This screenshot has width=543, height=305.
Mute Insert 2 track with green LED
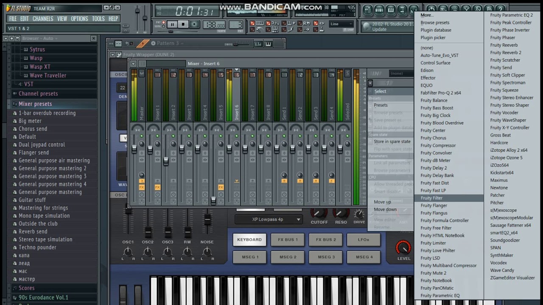(173, 136)
